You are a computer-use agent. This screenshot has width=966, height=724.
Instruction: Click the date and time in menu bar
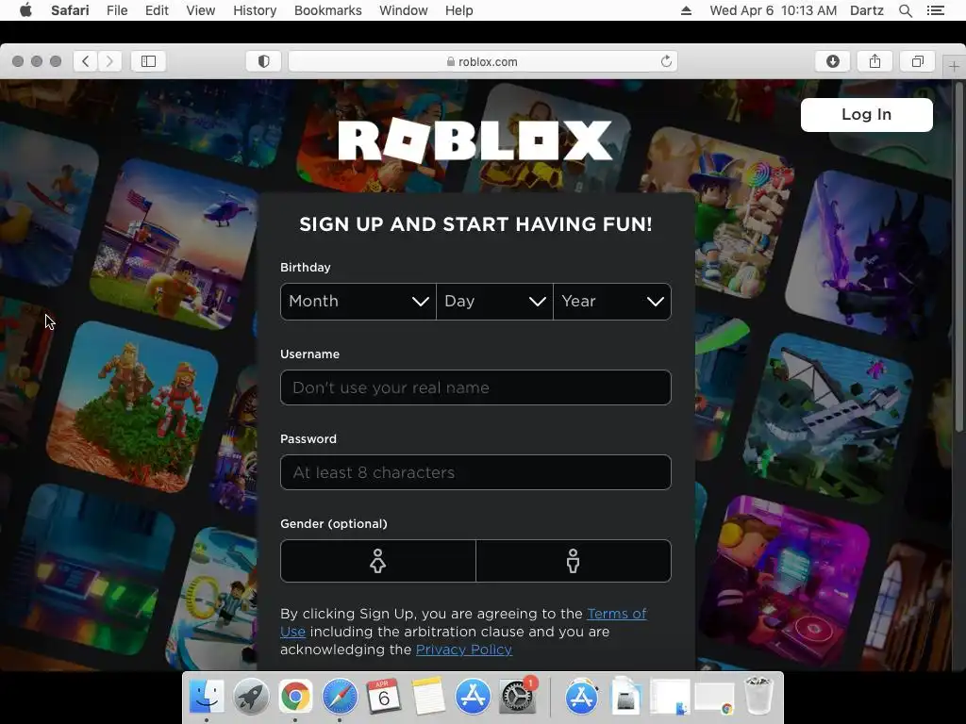[774, 10]
